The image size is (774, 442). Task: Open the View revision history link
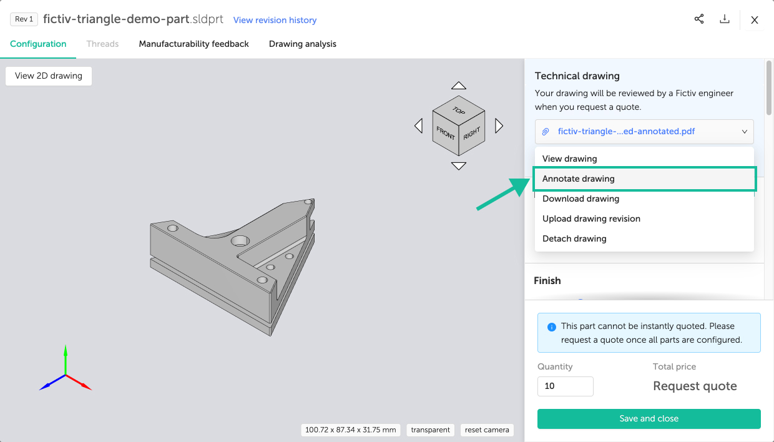[x=275, y=20]
